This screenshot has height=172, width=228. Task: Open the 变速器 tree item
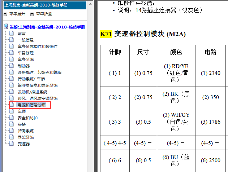[x=23, y=144]
